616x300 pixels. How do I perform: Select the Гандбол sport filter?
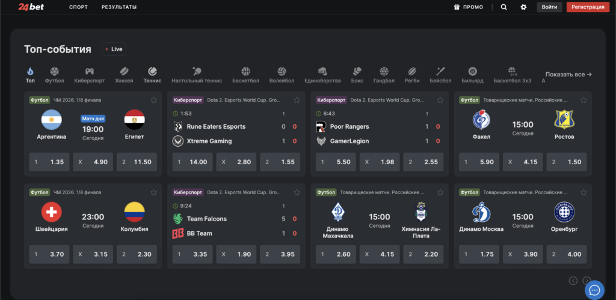pos(384,75)
